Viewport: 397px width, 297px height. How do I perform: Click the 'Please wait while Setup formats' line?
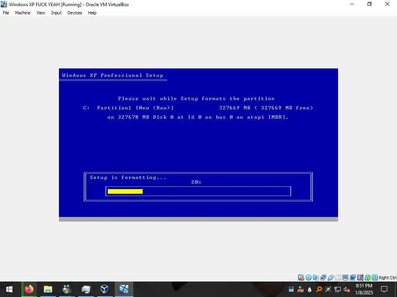[196, 99]
